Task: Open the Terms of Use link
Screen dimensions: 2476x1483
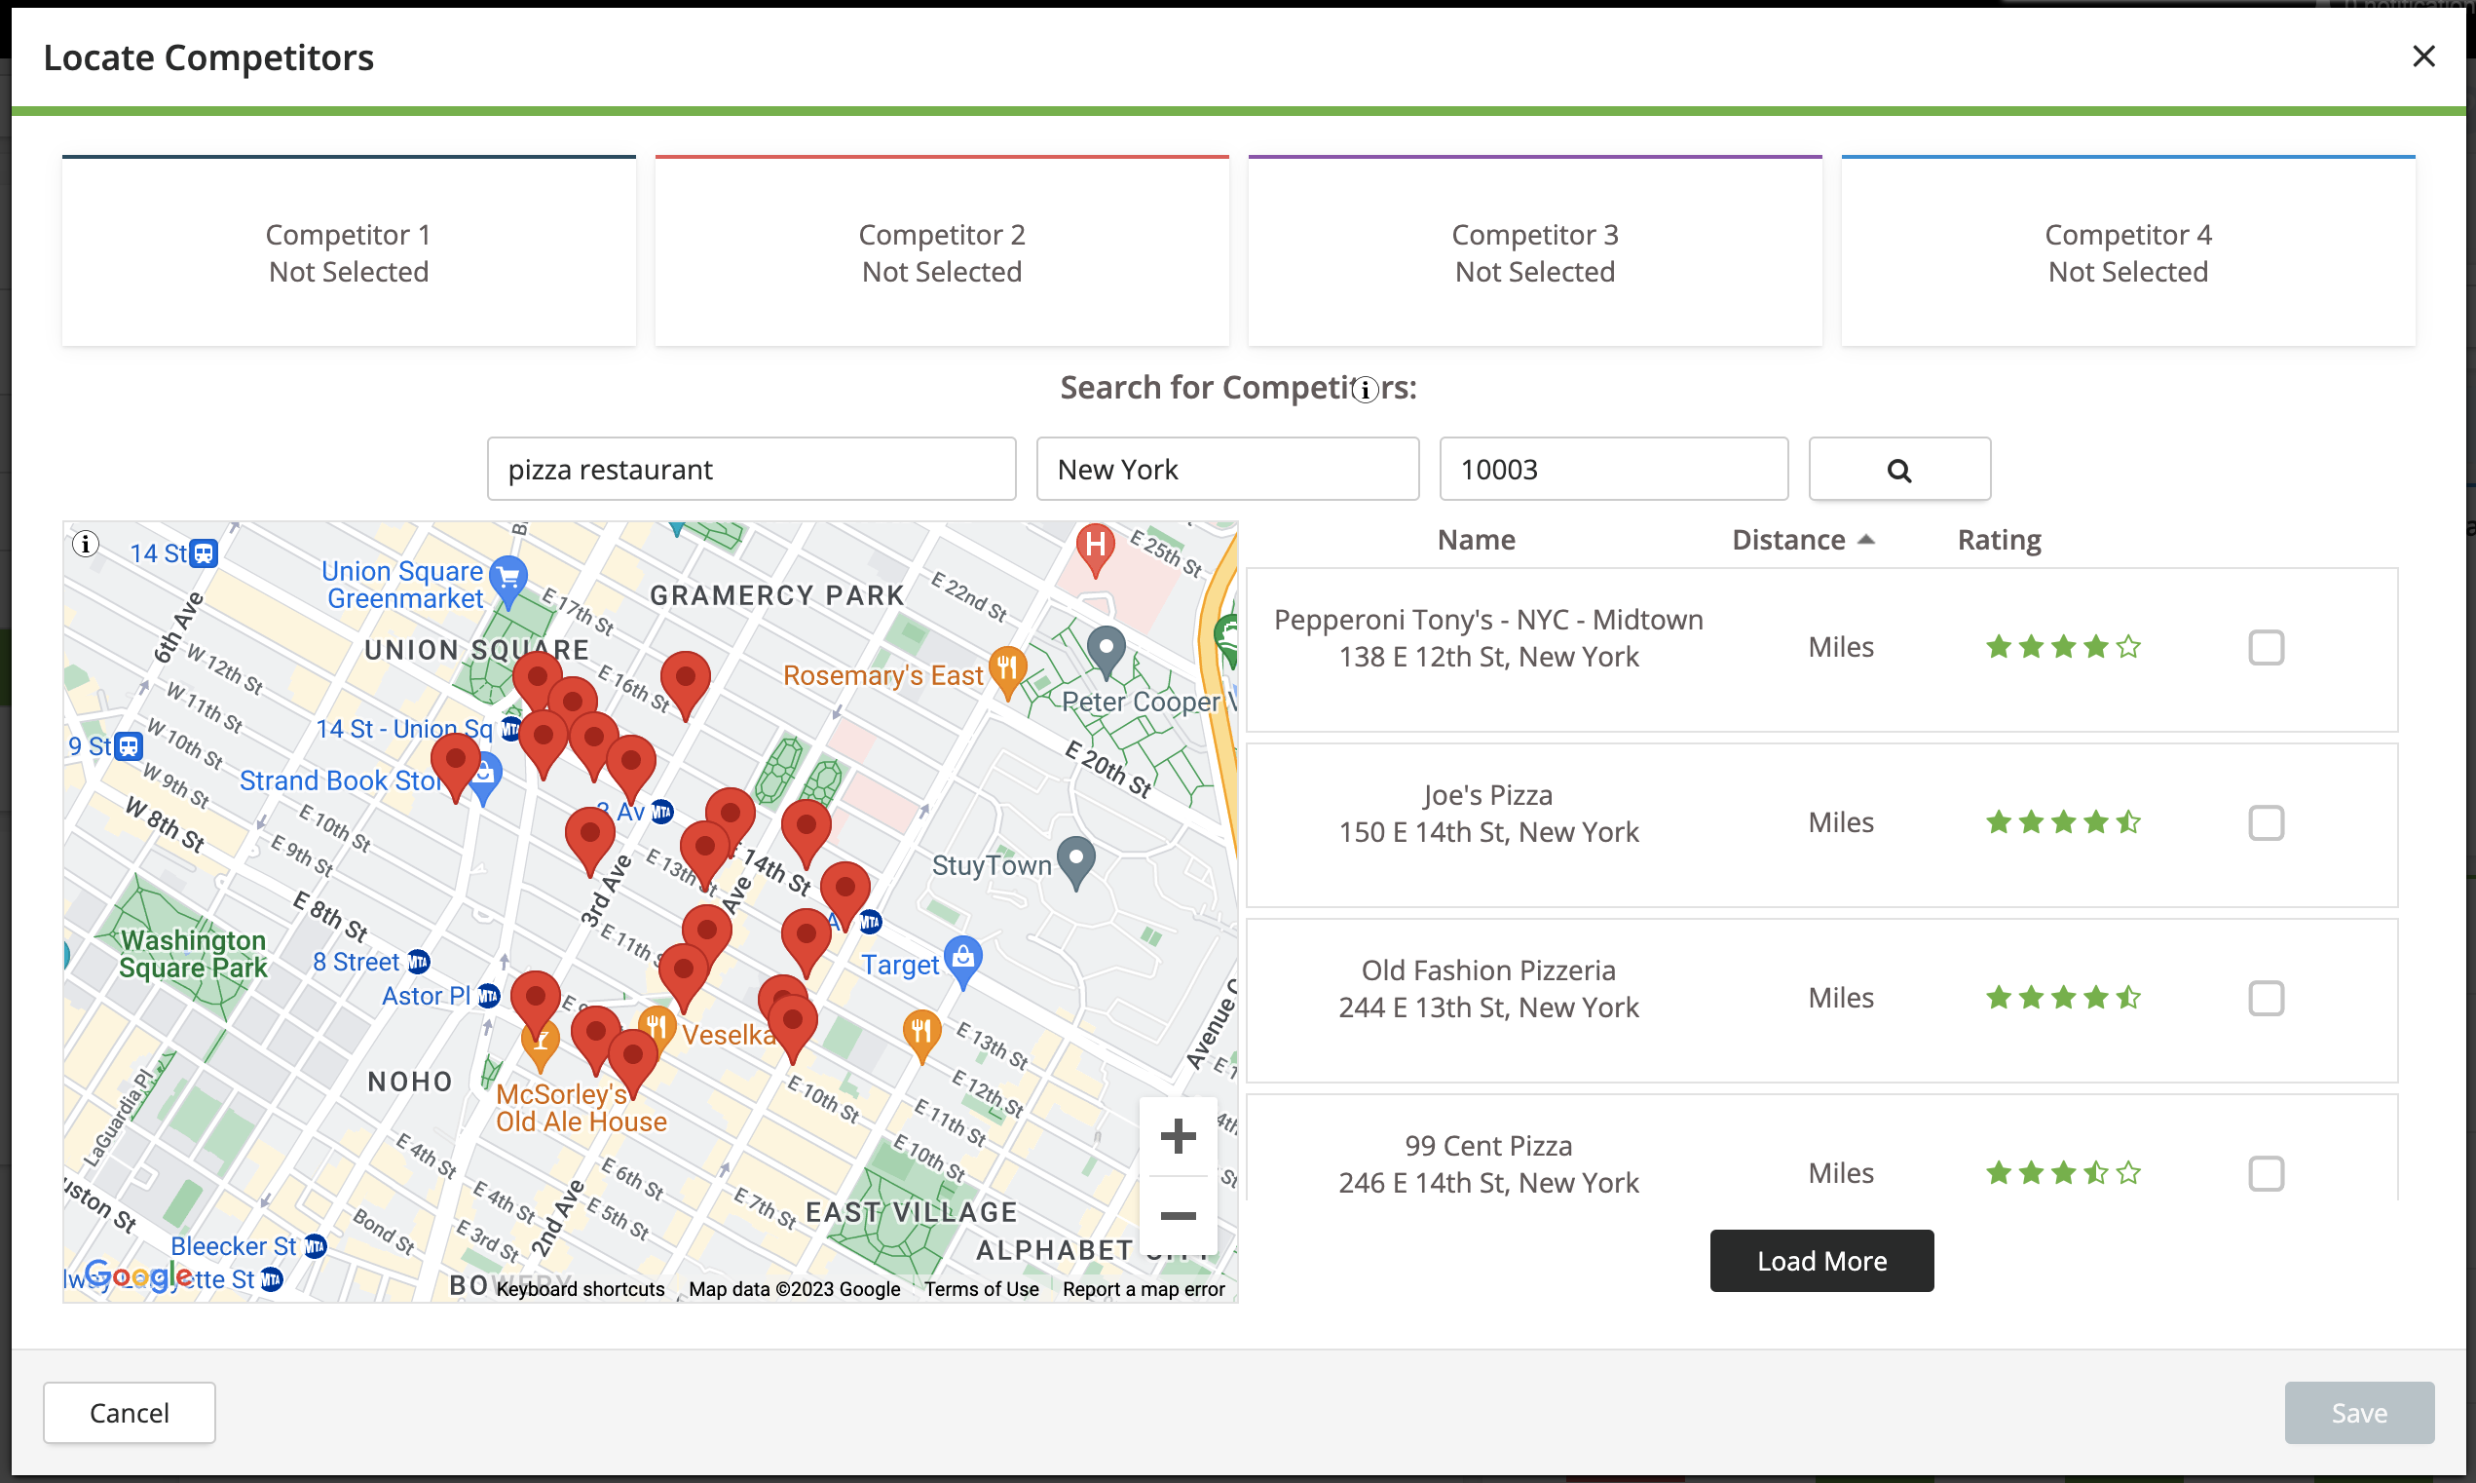Action: (981, 1288)
